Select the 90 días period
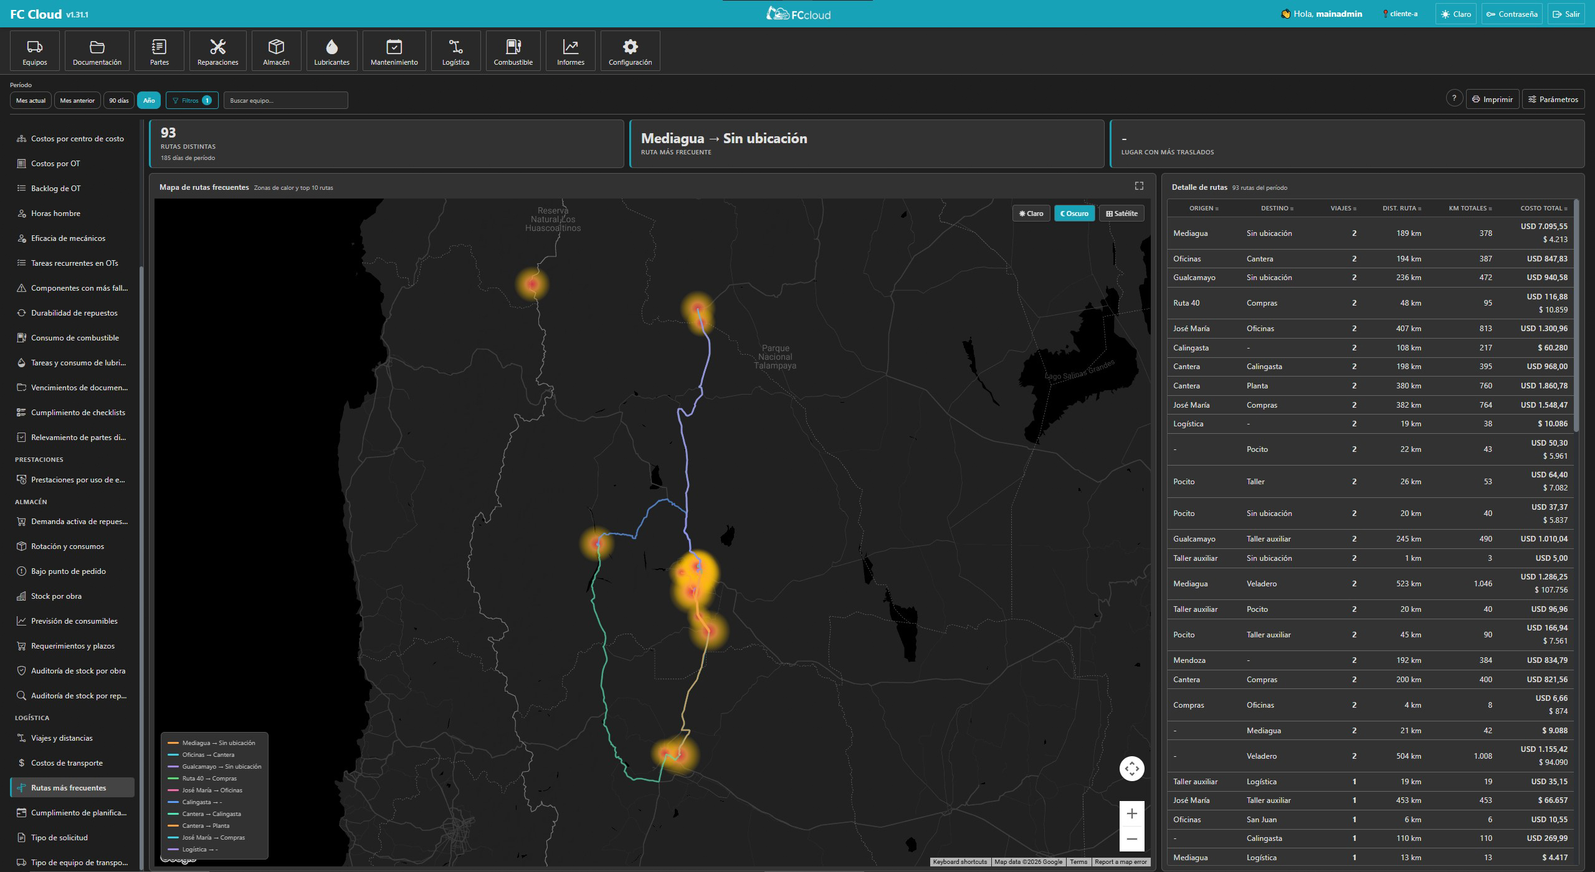 point(119,100)
